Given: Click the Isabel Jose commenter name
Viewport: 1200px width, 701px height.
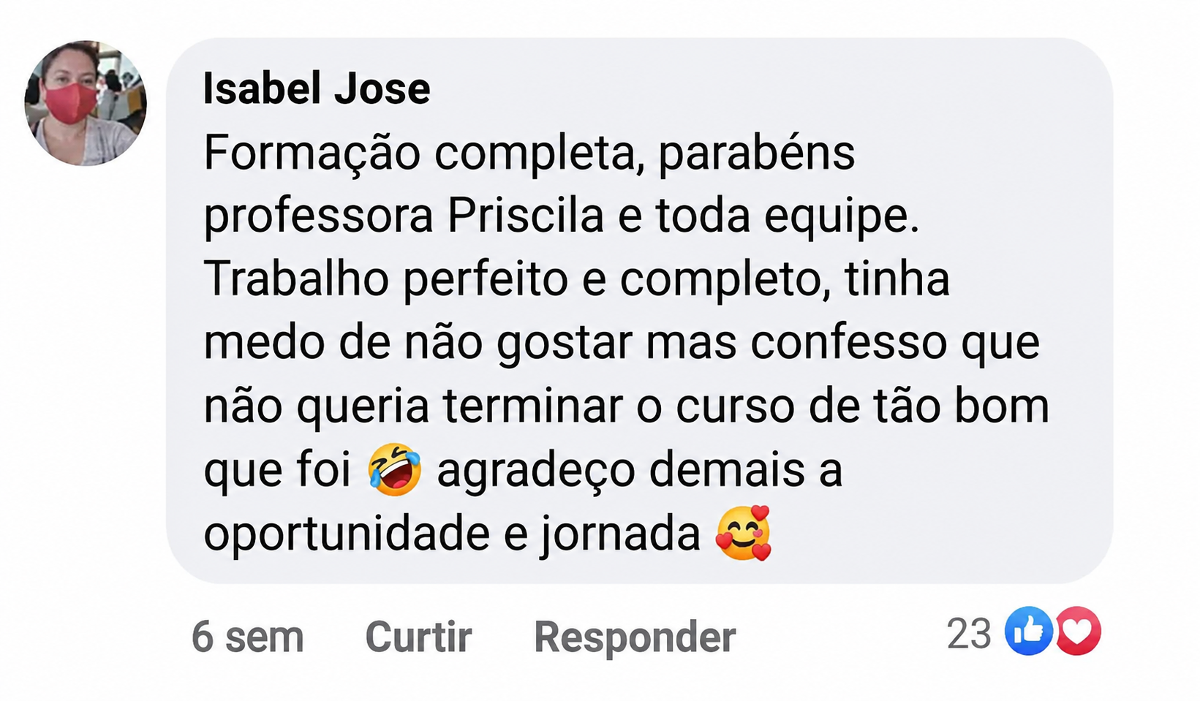Looking at the screenshot, I should pyautogui.click(x=317, y=89).
